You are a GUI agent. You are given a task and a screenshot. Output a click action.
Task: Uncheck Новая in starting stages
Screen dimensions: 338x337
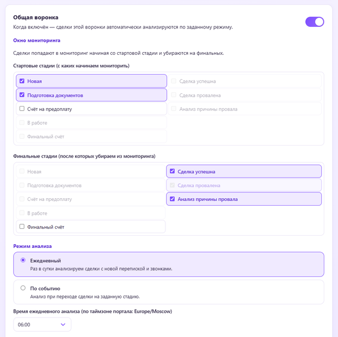(x=22, y=81)
